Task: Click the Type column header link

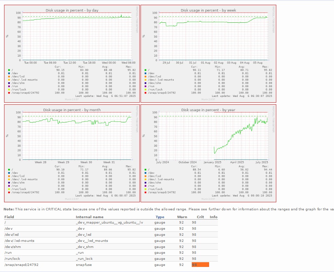Action: pos(160,217)
